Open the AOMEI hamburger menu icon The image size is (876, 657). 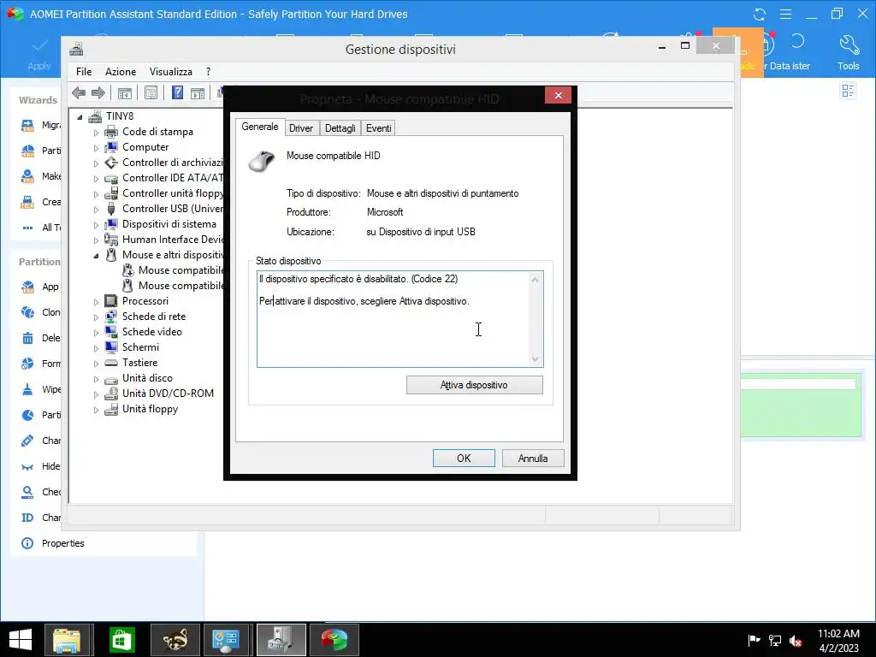[x=785, y=14]
